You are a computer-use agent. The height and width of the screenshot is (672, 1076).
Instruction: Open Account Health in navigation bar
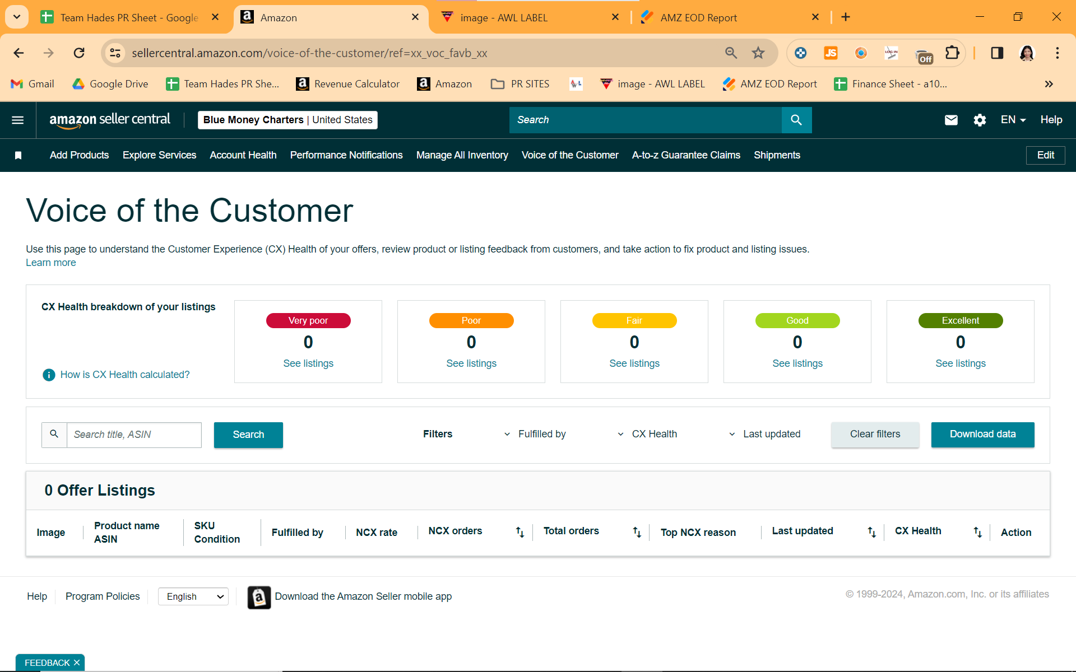coord(243,155)
